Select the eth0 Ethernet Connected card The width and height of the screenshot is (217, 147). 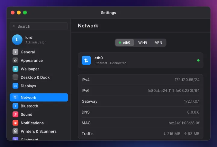[x=140, y=61]
